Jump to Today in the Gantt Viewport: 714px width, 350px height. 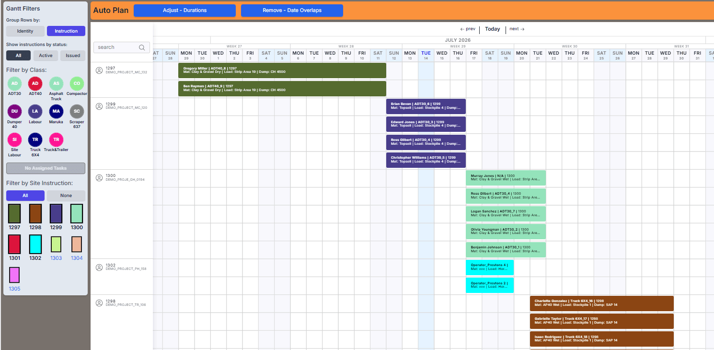[493, 29]
